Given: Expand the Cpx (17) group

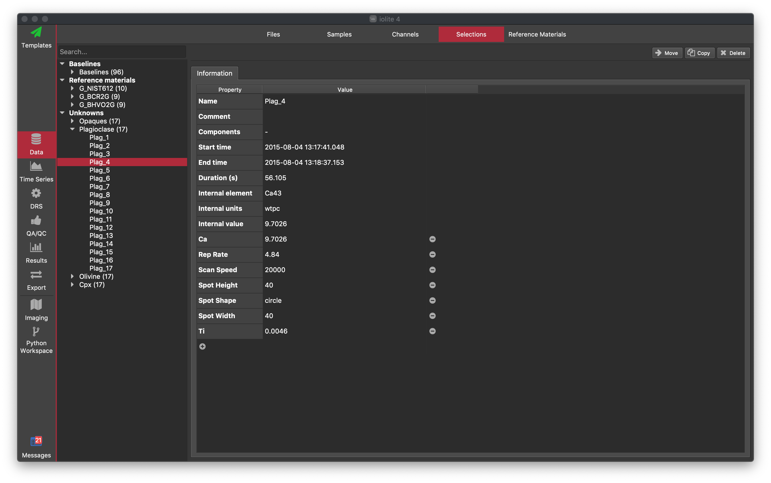Looking at the screenshot, I should [72, 285].
